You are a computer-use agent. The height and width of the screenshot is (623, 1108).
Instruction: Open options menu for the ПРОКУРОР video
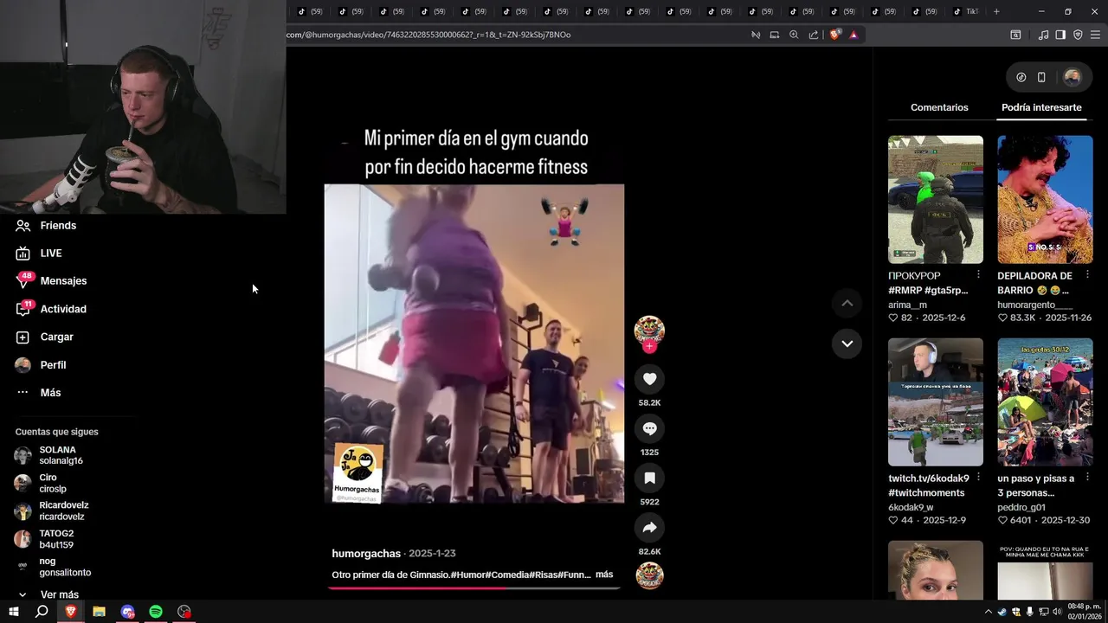coord(978,275)
